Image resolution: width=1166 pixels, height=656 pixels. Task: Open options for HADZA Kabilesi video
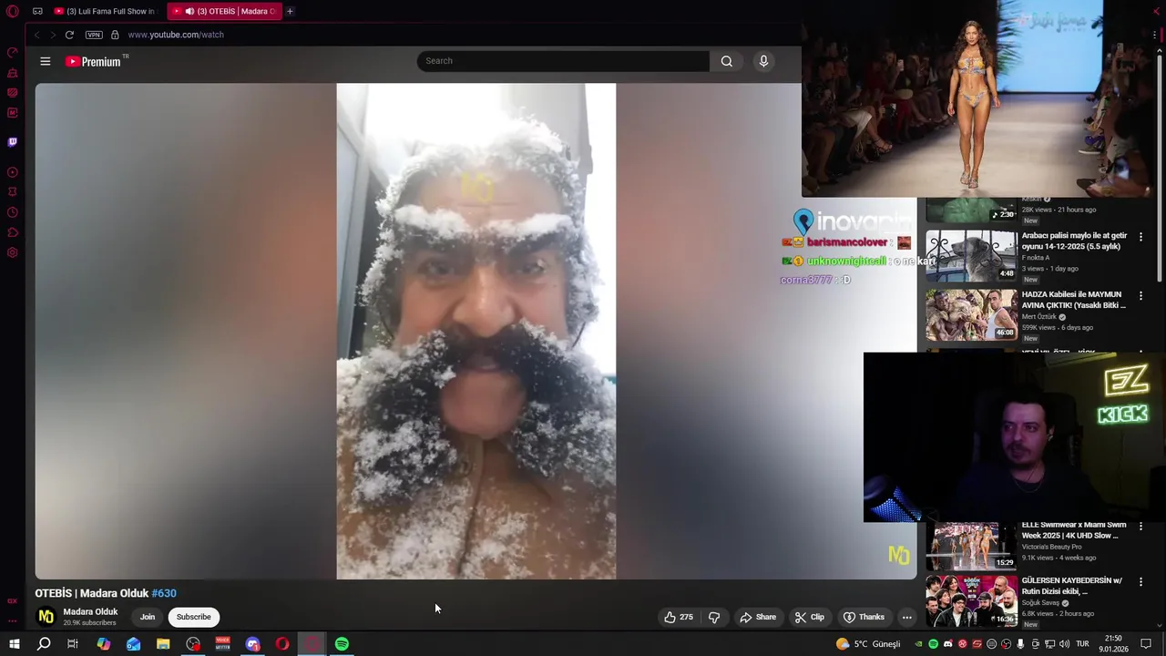(1140, 296)
